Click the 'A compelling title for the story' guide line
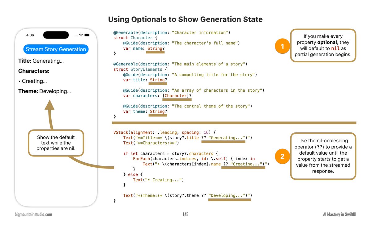This screenshot has height=225, width=371. 190,74
